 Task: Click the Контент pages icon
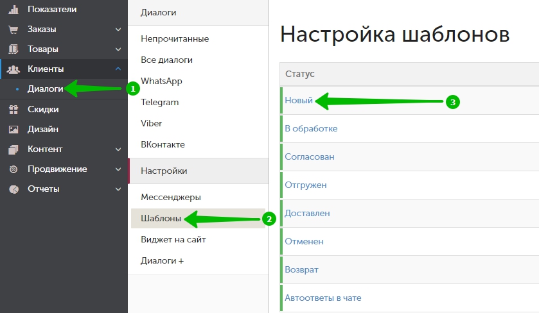(x=13, y=149)
